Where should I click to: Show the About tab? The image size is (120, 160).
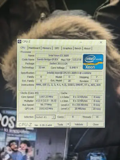click(x=87, y=48)
